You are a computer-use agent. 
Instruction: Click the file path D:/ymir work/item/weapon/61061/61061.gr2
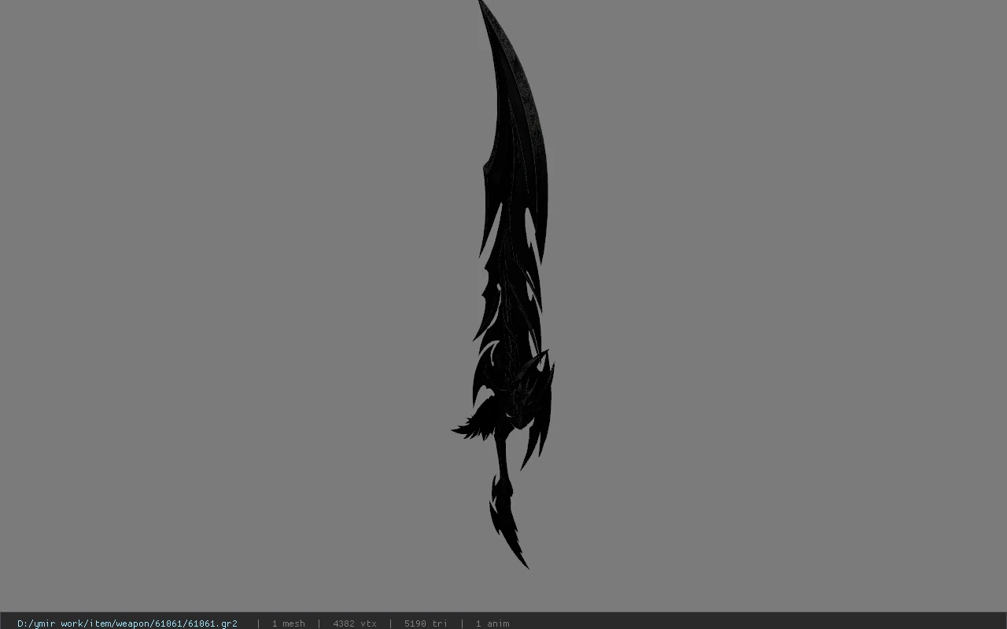pyautogui.click(x=127, y=623)
